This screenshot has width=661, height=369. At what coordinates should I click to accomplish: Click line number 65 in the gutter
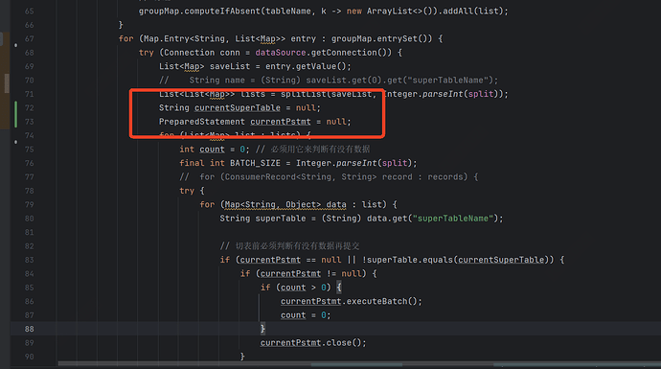coord(29,12)
